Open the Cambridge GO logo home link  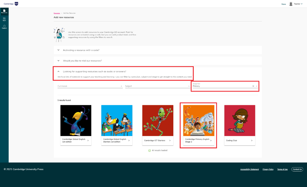coord(11,4)
